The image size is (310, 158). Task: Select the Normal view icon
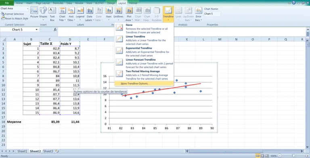click(x=258, y=156)
